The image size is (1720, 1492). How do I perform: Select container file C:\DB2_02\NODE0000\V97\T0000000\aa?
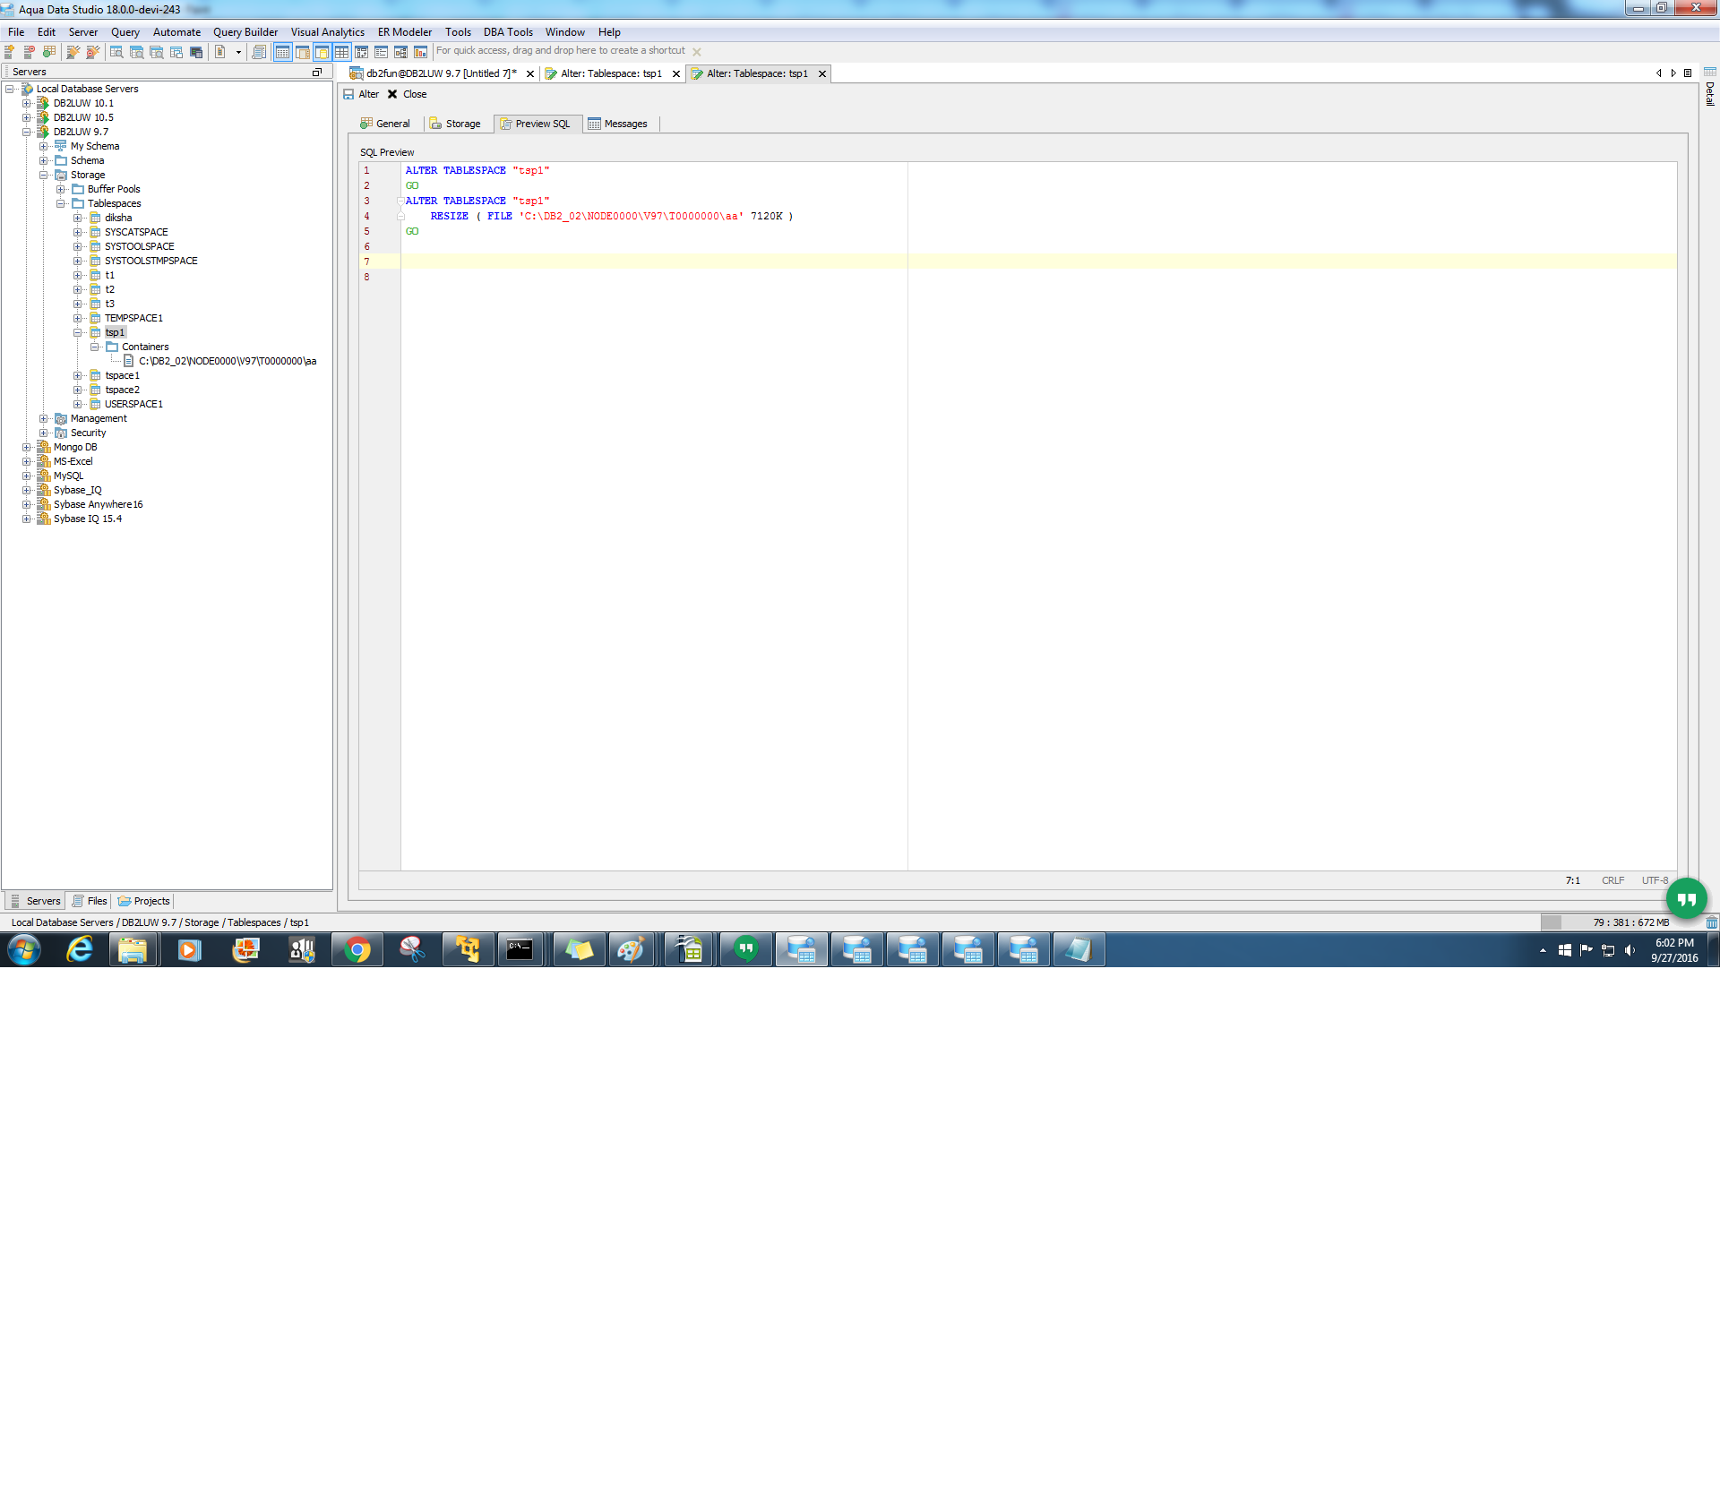pyautogui.click(x=228, y=361)
